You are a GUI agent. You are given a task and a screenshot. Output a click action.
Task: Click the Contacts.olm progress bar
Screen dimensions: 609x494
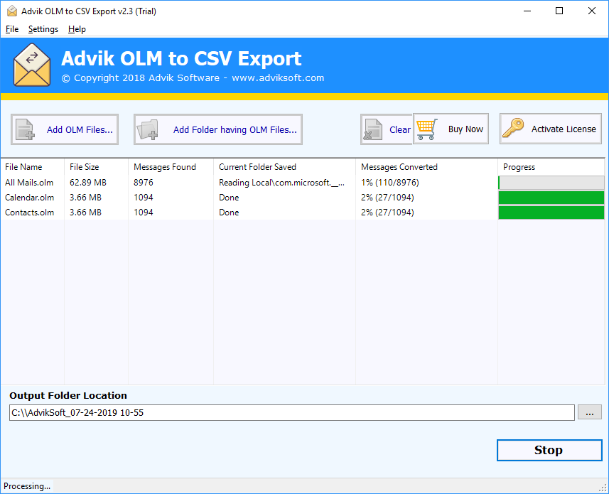(551, 213)
